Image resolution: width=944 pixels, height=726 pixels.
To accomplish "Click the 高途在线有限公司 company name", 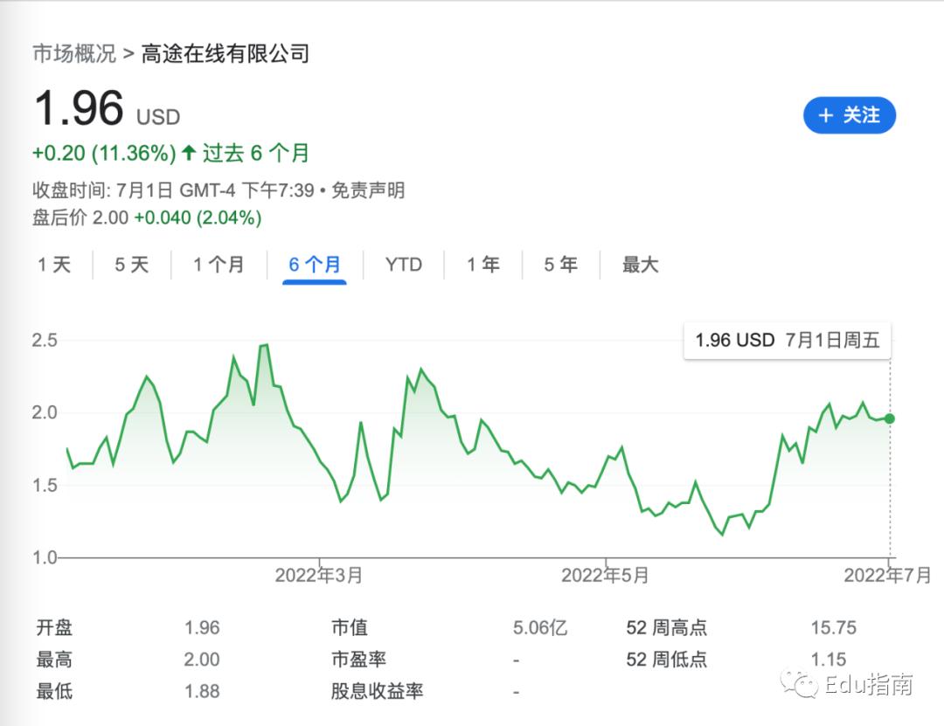I will 226,53.
